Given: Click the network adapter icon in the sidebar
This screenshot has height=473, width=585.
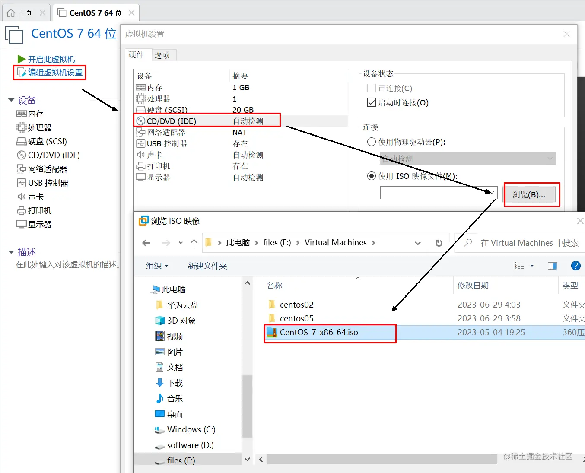Looking at the screenshot, I should coord(22,169).
